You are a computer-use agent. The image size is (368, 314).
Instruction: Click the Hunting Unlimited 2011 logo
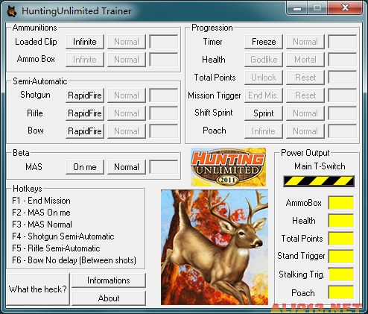228,167
